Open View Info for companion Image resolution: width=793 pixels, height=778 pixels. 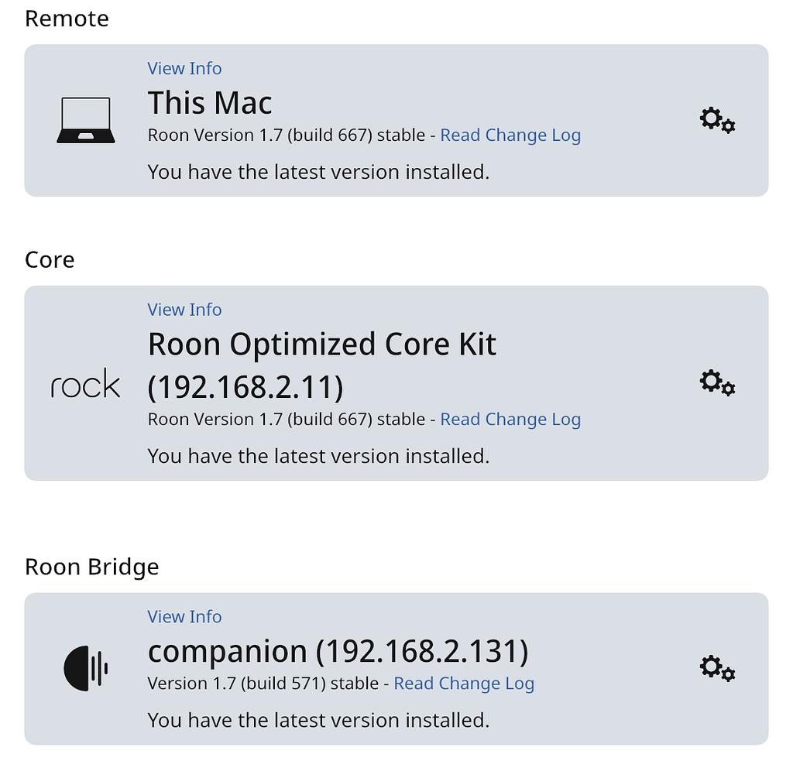pyautogui.click(x=184, y=616)
